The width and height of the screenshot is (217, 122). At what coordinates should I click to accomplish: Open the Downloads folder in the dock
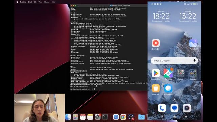[141, 117]
